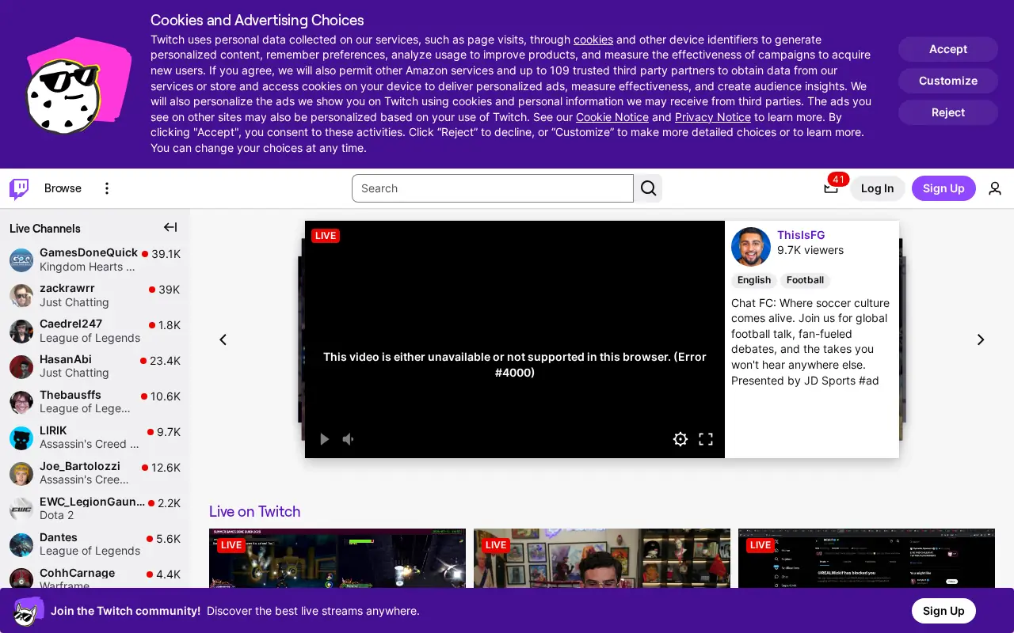Open the Privacy Notice link
1014x633 pixels.
[x=713, y=117]
